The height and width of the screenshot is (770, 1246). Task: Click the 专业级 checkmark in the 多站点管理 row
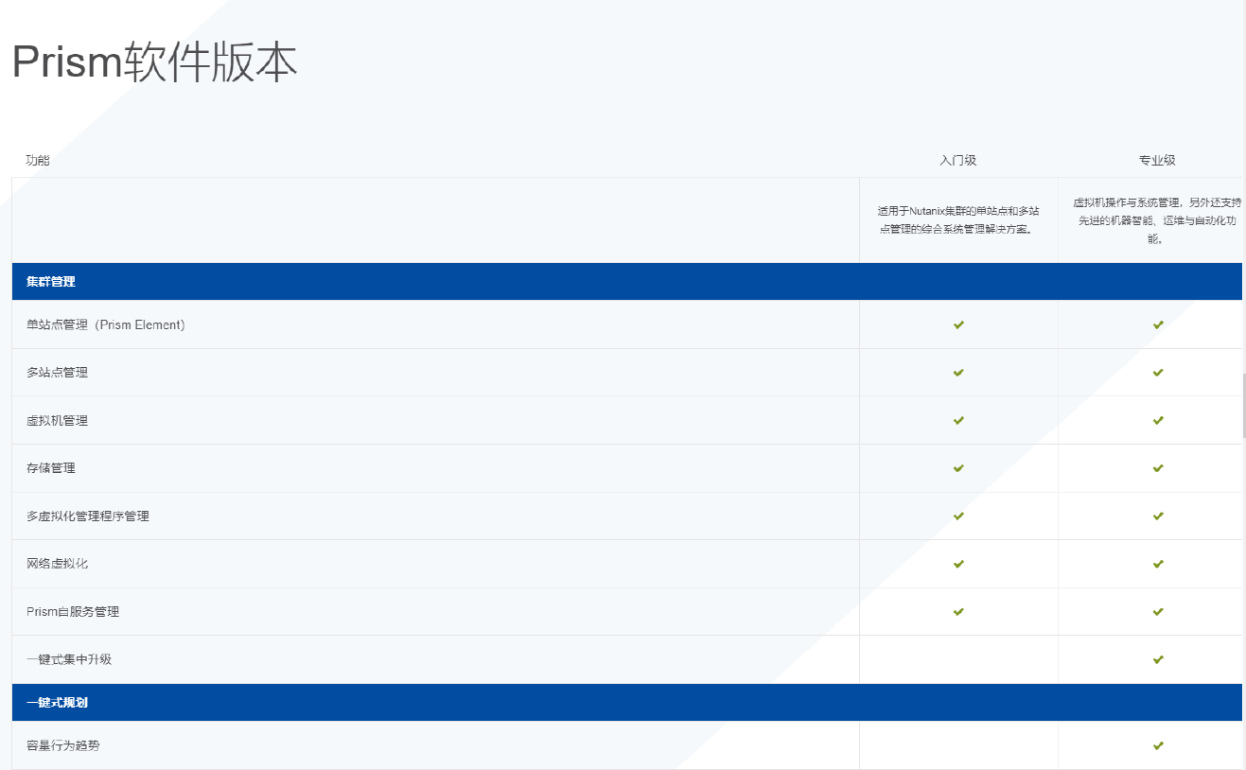click(x=1158, y=373)
